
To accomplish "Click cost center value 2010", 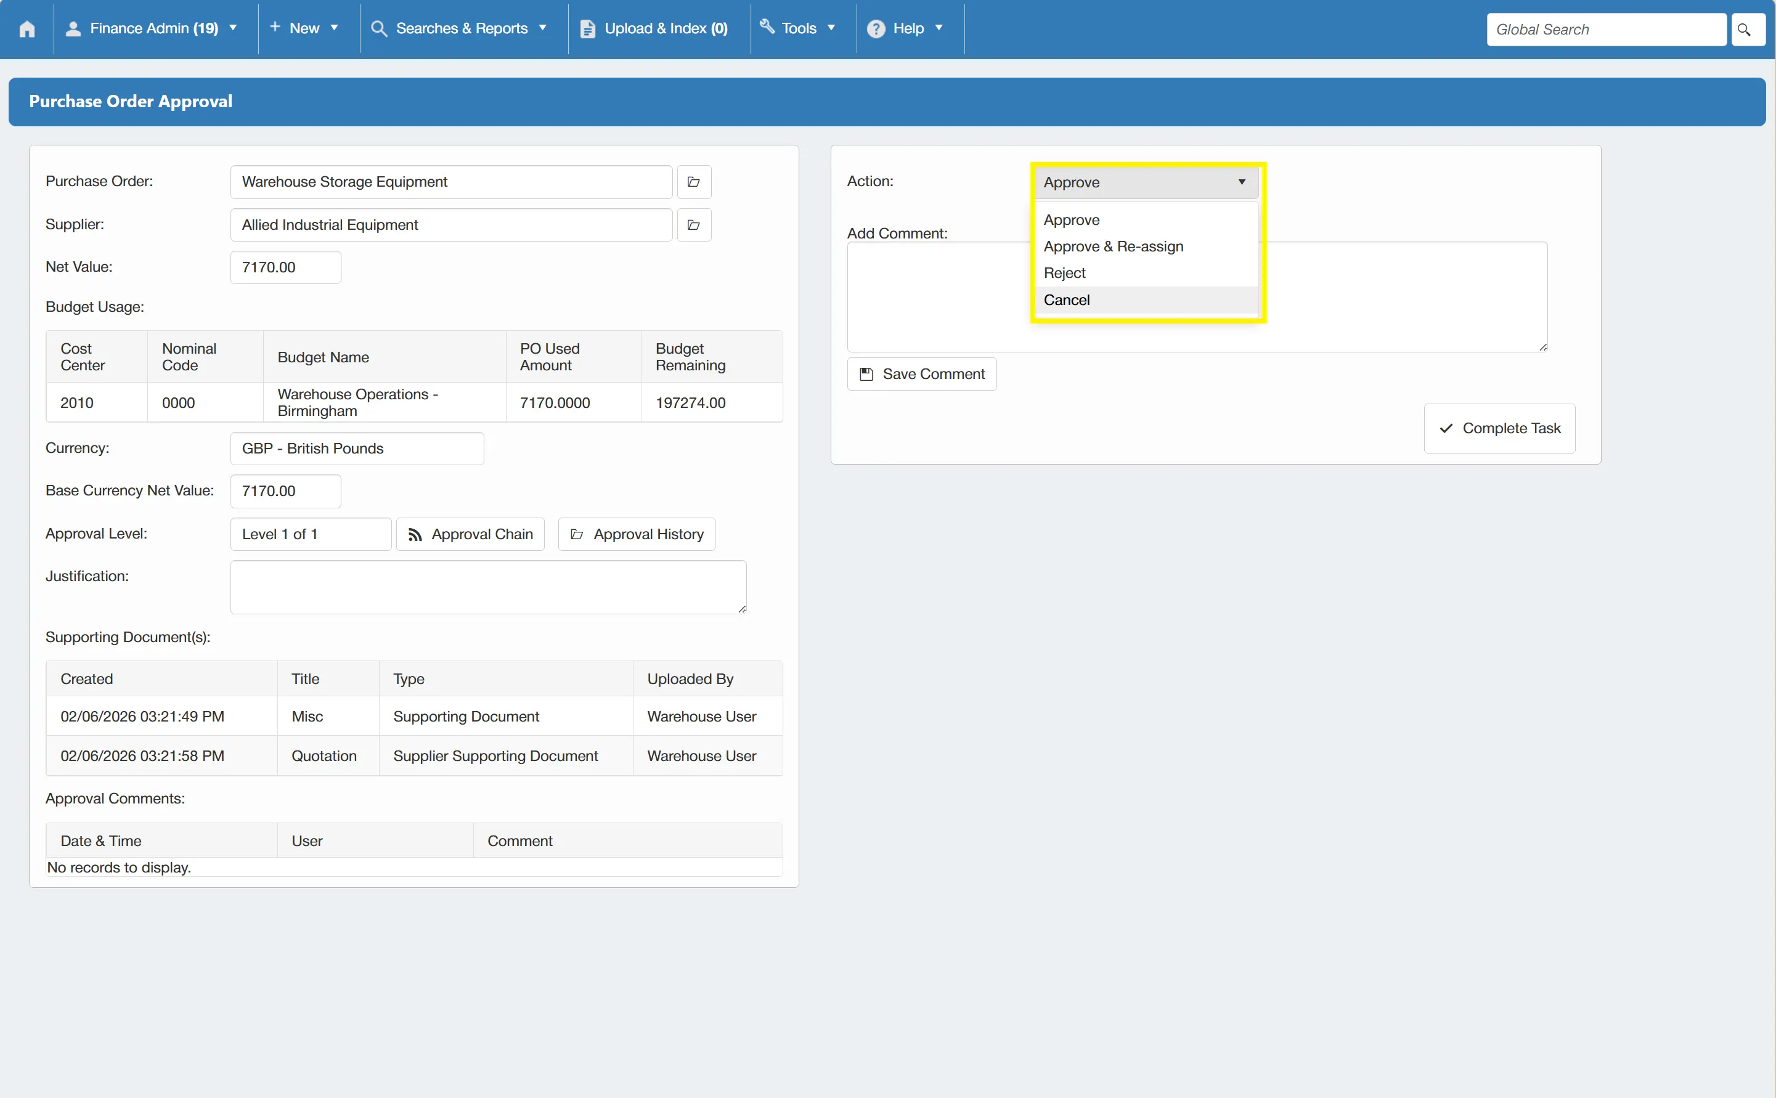I will pyautogui.click(x=76, y=403).
